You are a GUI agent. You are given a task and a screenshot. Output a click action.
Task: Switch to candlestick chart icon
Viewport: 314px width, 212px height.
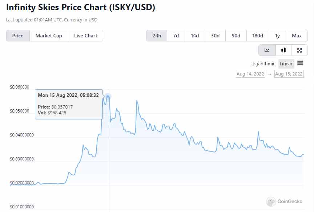click(283, 50)
